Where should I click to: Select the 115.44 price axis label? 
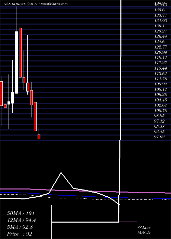click(161, 68)
